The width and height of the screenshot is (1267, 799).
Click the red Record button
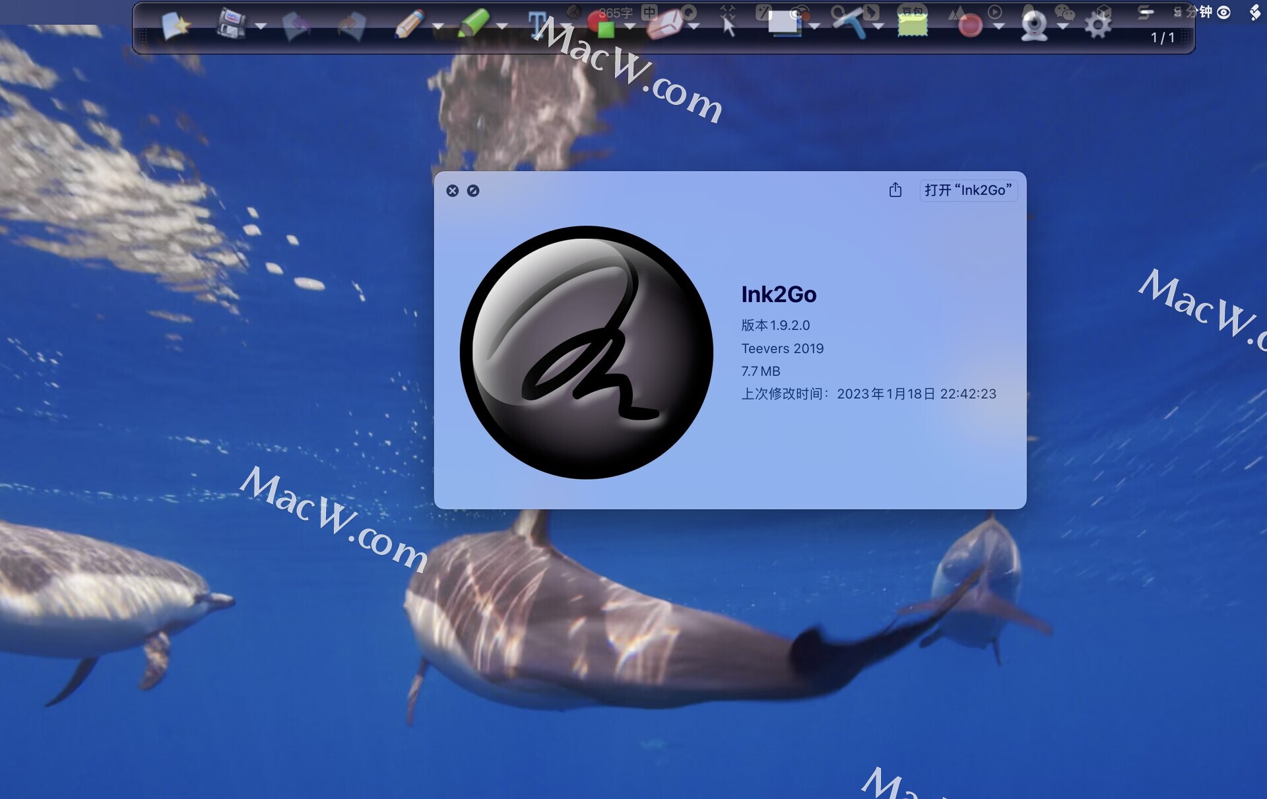click(x=970, y=26)
